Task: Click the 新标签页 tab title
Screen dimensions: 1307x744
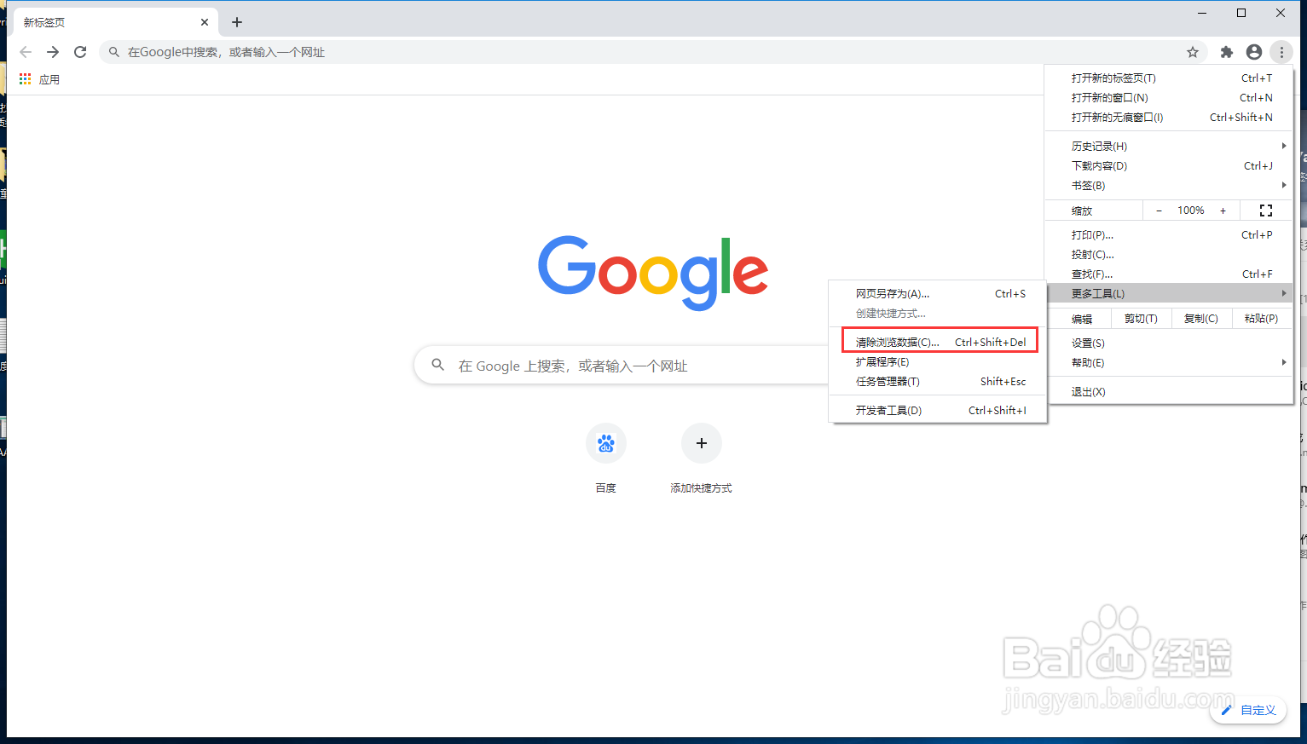Action: click(44, 22)
